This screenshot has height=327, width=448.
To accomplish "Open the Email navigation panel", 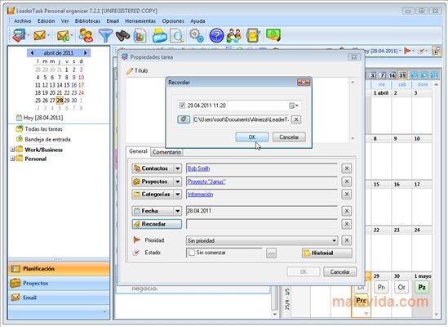I will click(x=59, y=298).
